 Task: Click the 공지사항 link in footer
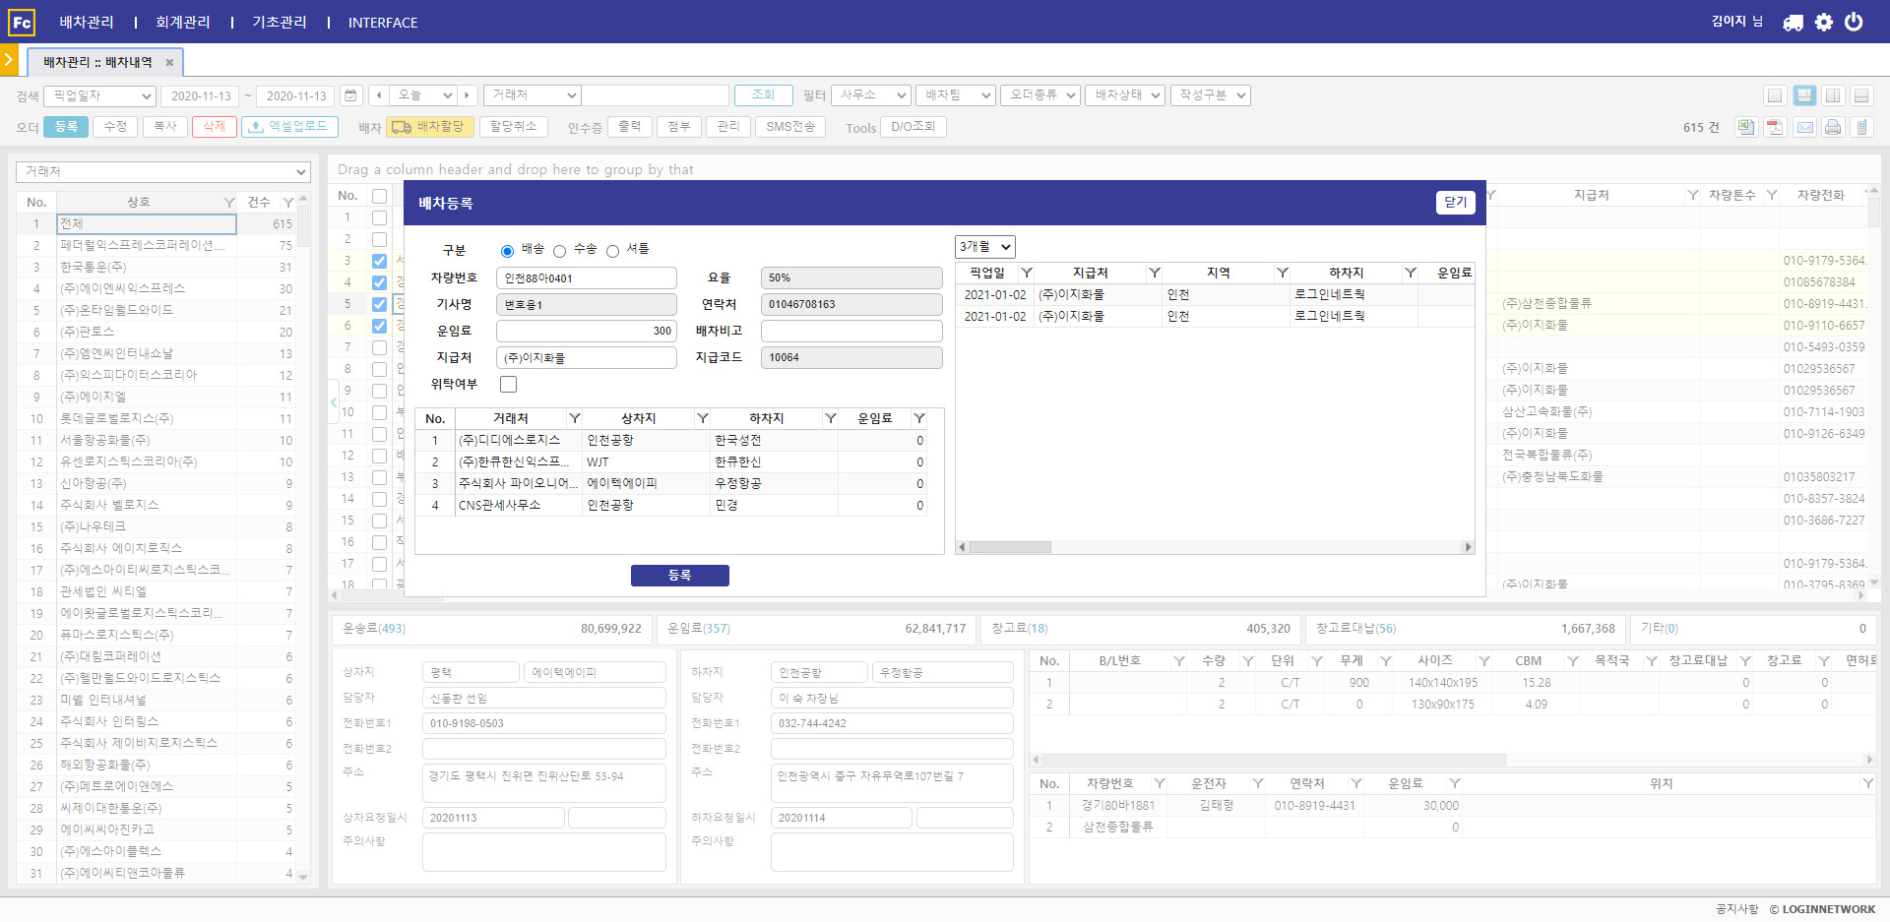(1736, 909)
